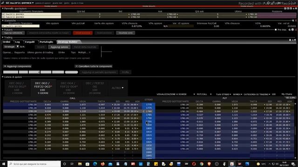Open the Tutti strike dropdown
The height and width of the screenshot is (167, 298).
click(223, 94)
